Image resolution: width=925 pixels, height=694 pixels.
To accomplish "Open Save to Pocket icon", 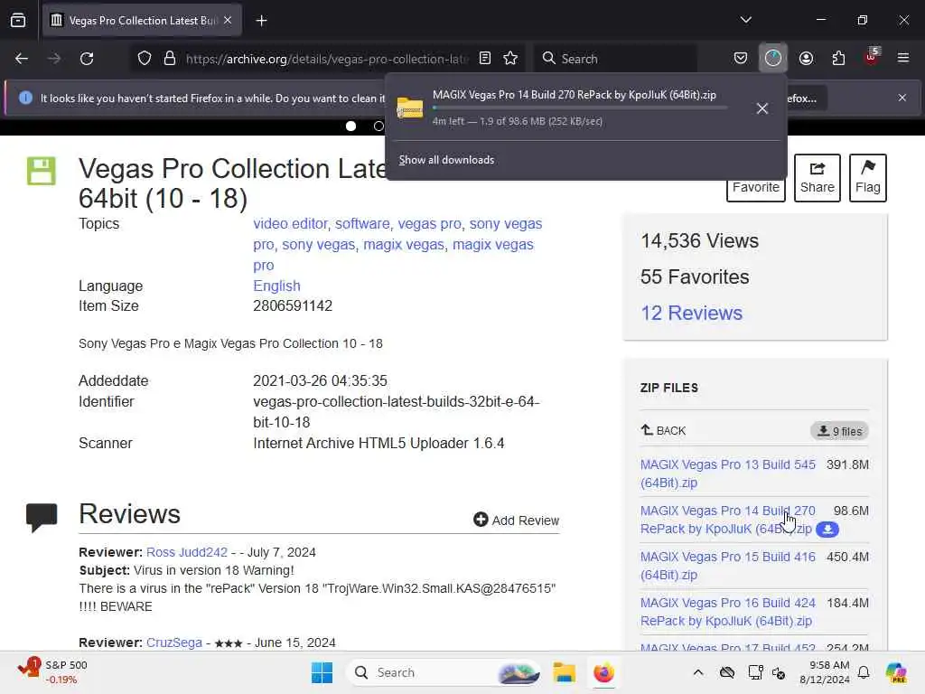I will [x=741, y=59].
